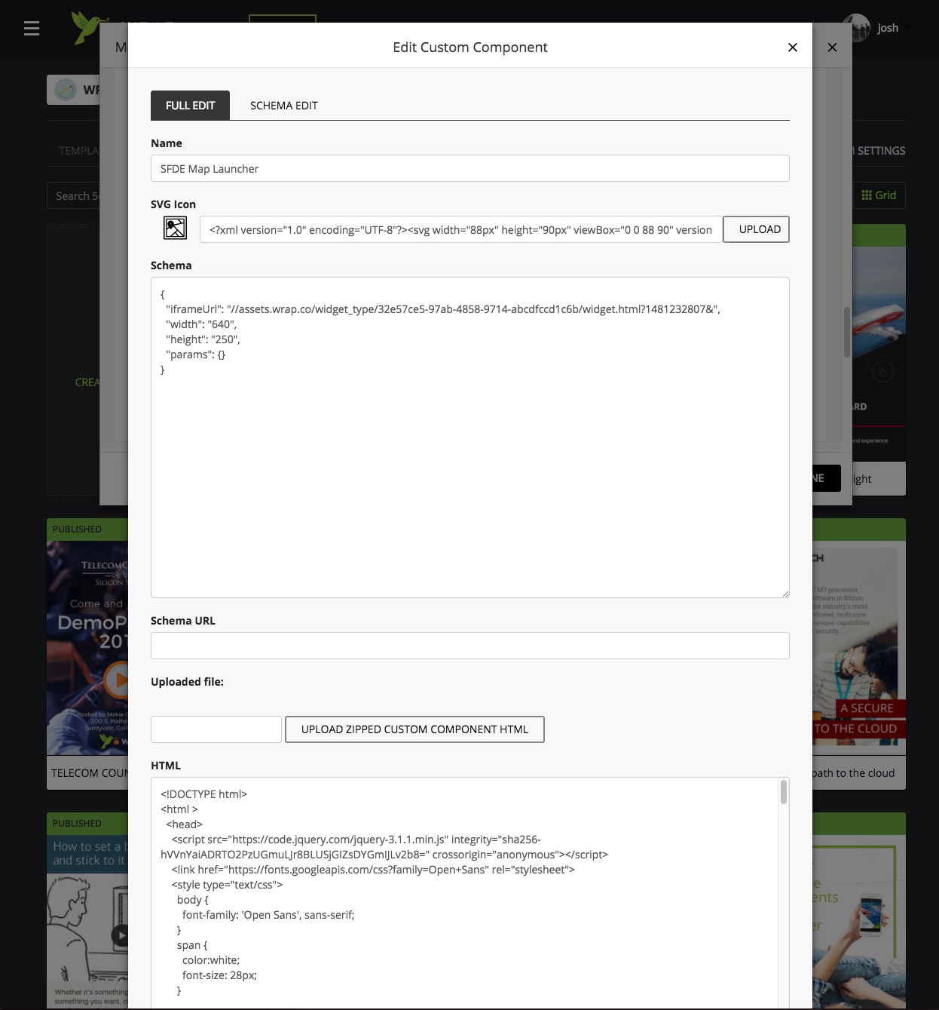Click the Schema URL input field

pyautogui.click(x=469, y=646)
